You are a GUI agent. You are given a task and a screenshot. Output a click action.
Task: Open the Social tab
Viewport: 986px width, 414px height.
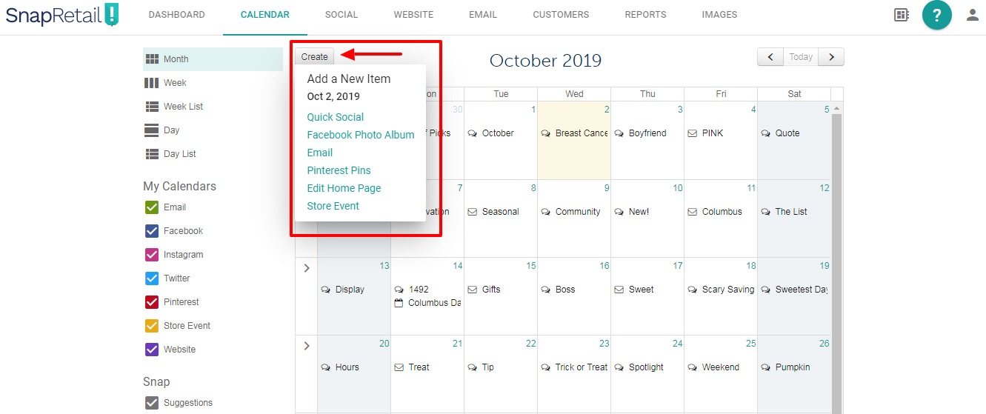pyautogui.click(x=342, y=15)
